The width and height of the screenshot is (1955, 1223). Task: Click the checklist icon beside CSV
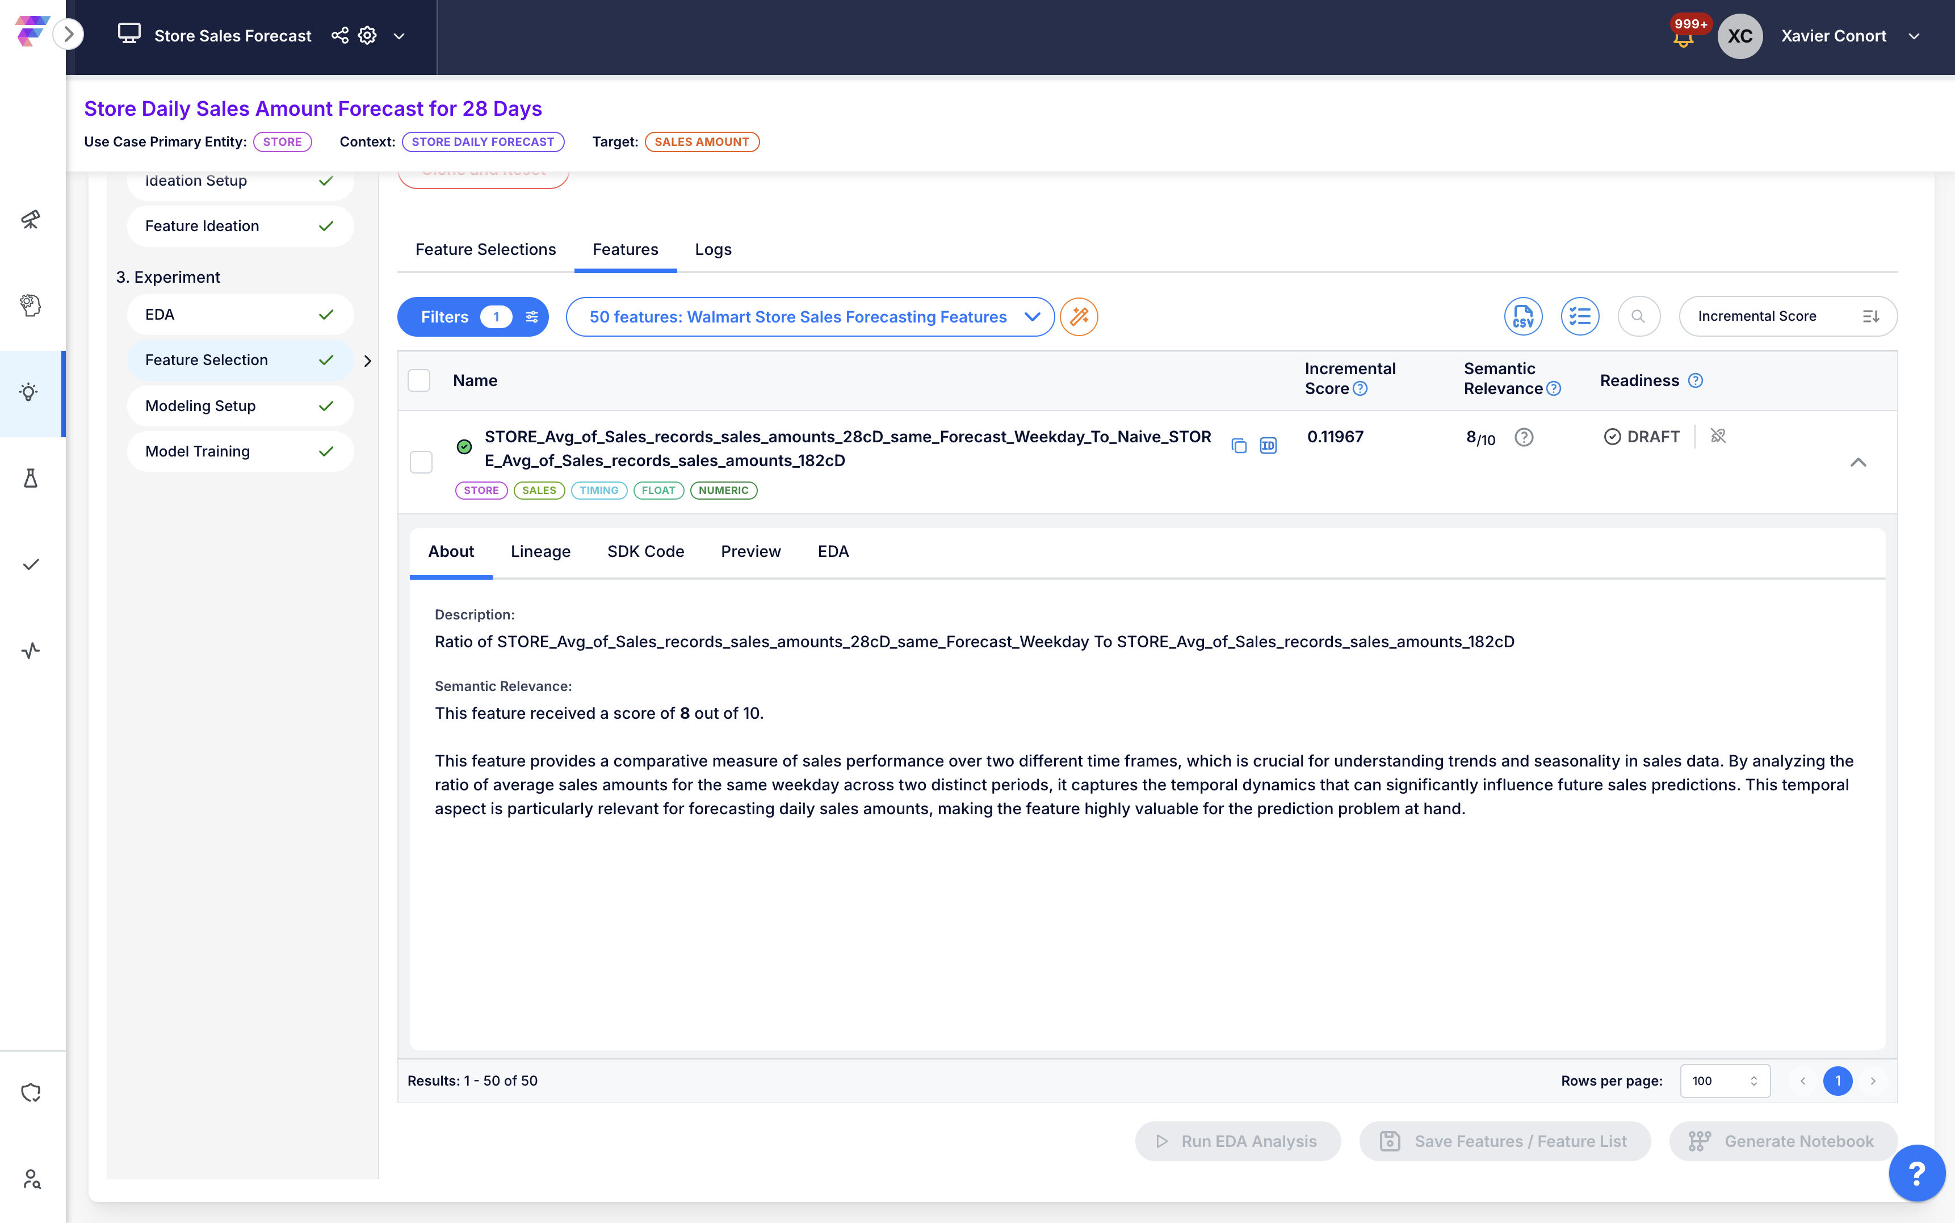click(1579, 316)
